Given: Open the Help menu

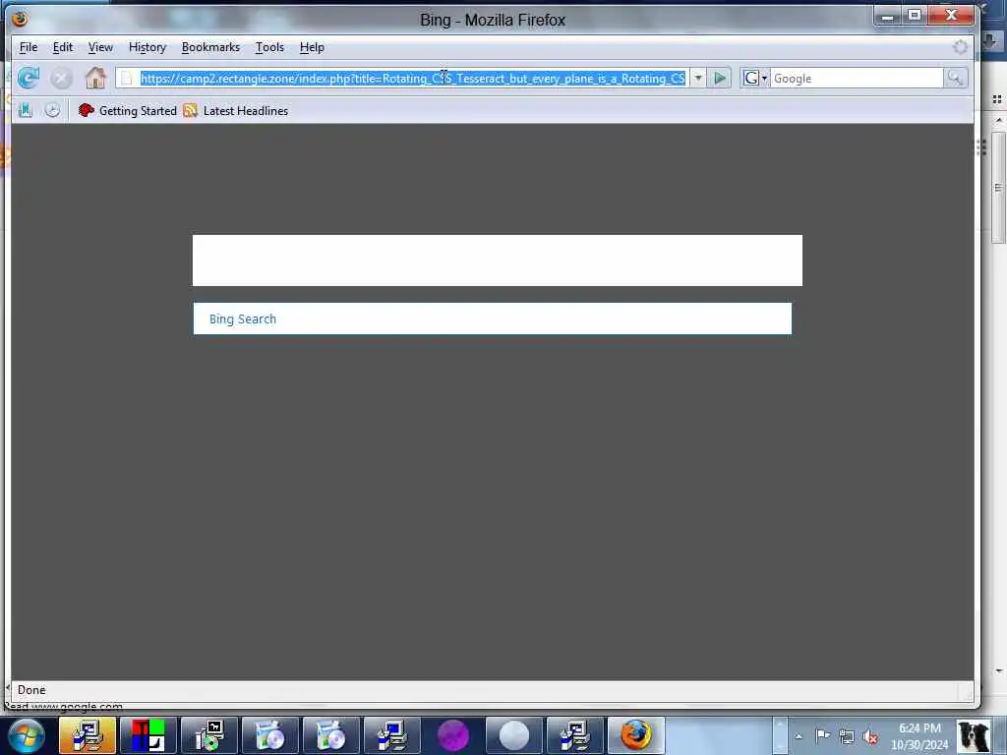Looking at the screenshot, I should (312, 47).
